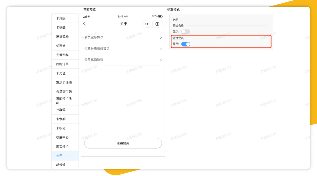
Task: Tap the back arrow in phone preview
Action: pos(85,24)
